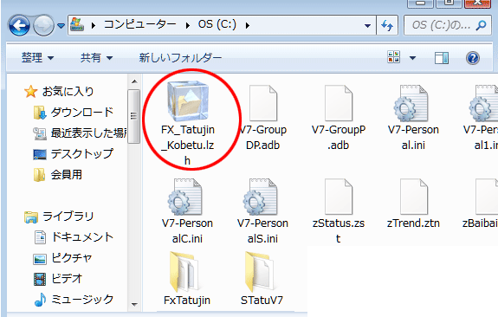Click the navigation pane scroll up arrow
The image size is (498, 317).
pos(134,82)
